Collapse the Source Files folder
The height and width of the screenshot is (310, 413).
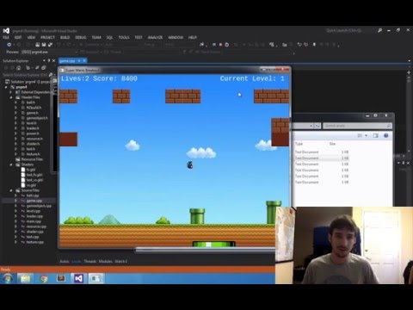click(11, 190)
